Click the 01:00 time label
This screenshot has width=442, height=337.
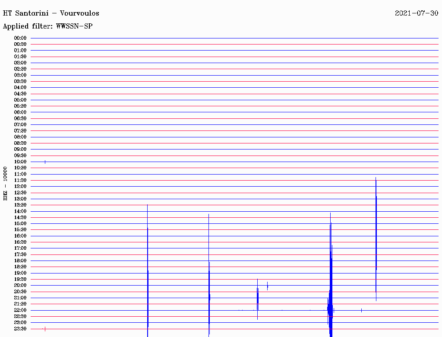coord(20,51)
